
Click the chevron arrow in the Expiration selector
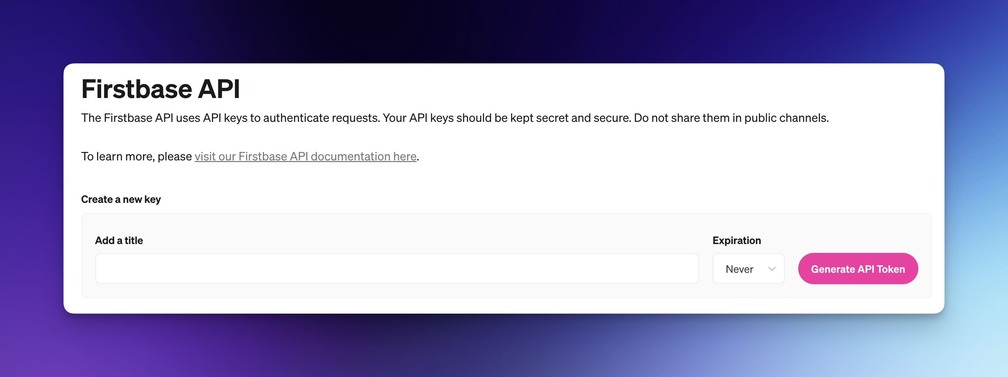(772, 269)
